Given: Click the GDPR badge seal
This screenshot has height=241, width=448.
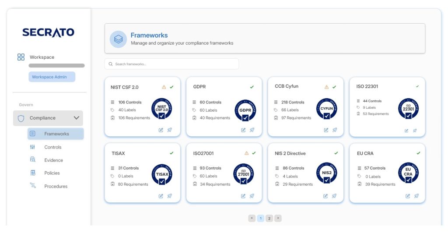Looking at the screenshot, I should coord(245,110).
